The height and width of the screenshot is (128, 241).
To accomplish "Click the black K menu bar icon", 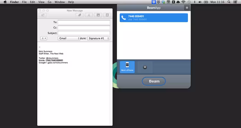I will click(174, 2).
